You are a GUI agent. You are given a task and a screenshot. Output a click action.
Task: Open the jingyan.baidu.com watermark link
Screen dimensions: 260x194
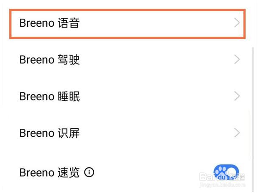[x=222, y=185]
